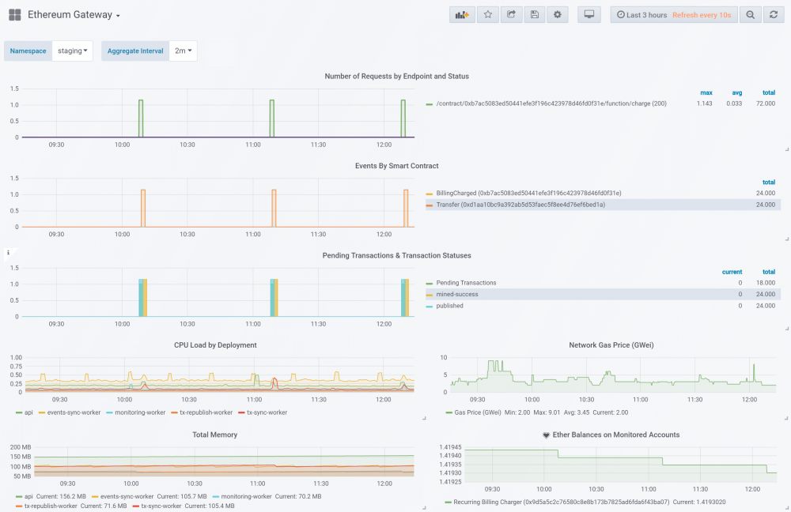Viewport: 791px width, 512px height.
Task: Toggle monitoring-worker in CPU Load legend
Action: coord(140,412)
